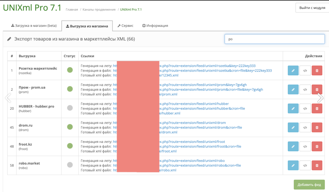
Task: Delete the robo.market feed with trash icon
Action: point(317,165)
